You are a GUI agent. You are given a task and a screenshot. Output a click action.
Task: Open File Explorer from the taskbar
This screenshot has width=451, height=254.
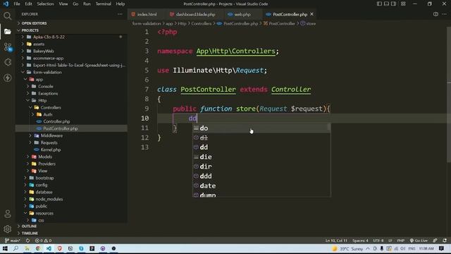point(27,248)
